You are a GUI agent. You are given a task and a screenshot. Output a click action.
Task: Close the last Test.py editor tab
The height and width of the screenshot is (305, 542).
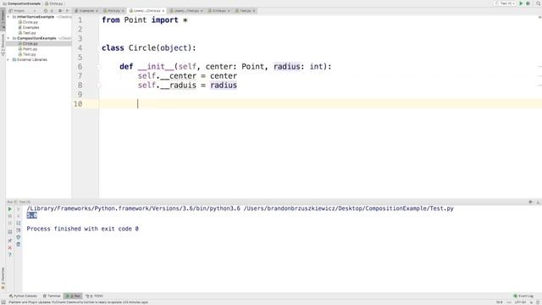pos(254,11)
